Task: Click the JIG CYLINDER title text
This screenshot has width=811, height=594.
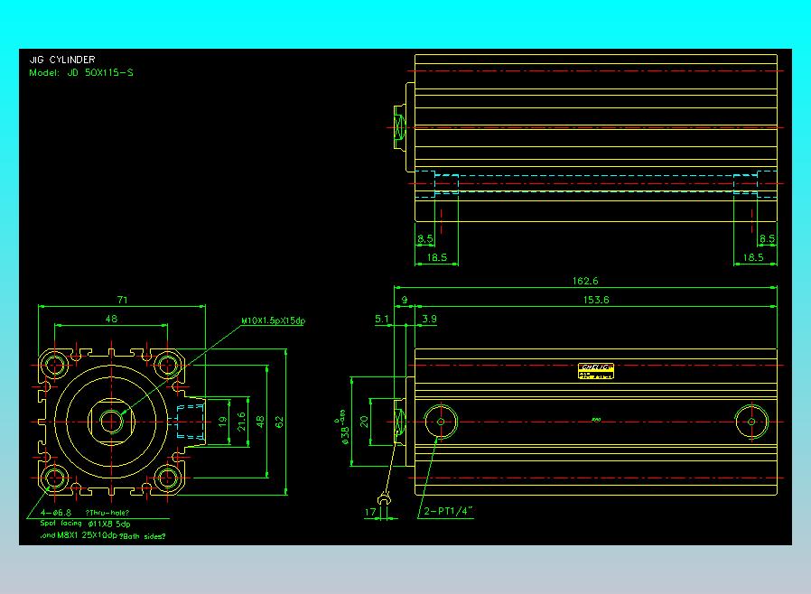Action: click(62, 60)
